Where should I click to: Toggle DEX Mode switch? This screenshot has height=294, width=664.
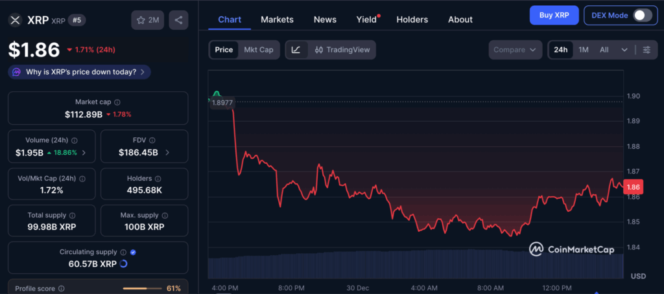click(642, 15)
